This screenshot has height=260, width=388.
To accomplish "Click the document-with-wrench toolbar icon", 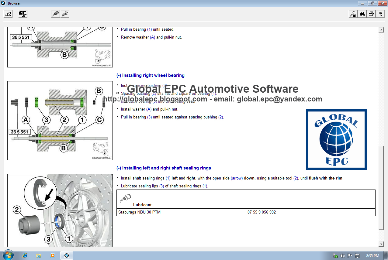I will click(23, 14).
